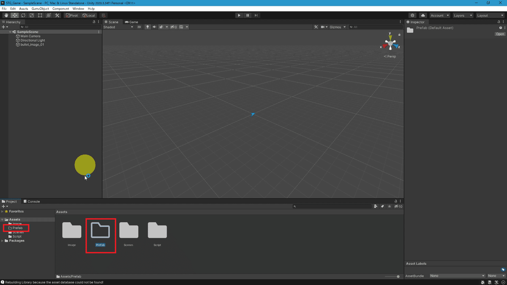Switch to the Game tab
This screenshot has width=507, height=285.
tap(131, 22)
